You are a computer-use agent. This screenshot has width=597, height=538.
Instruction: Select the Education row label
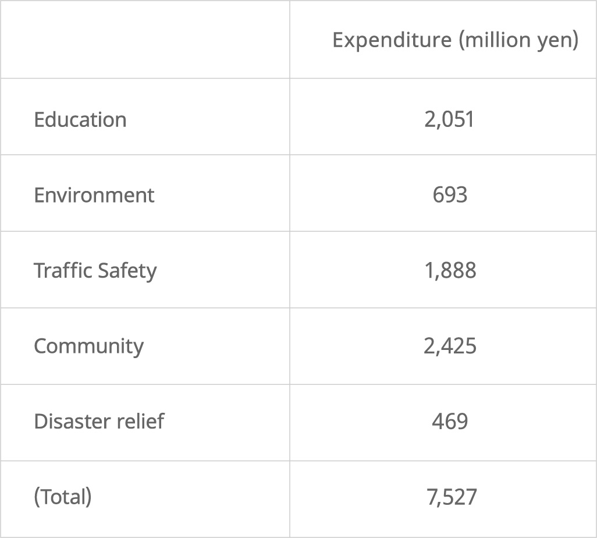click(80, 119)
